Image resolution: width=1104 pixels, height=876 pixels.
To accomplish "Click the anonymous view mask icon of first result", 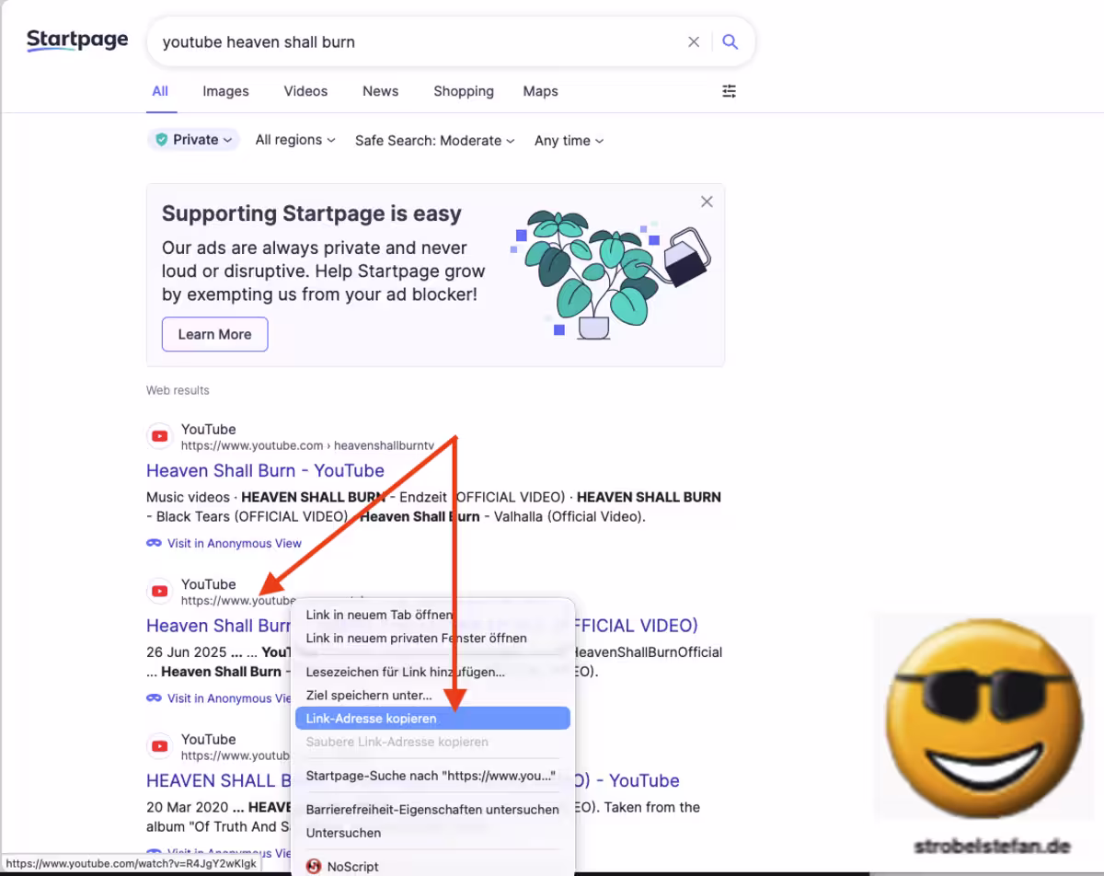I will [155, 543].
